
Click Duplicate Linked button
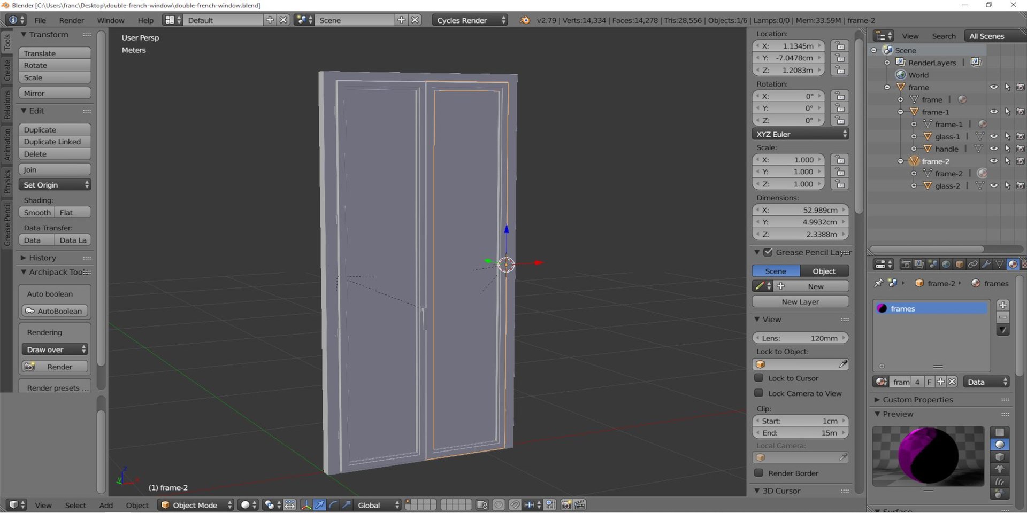[x=55, y=142]
